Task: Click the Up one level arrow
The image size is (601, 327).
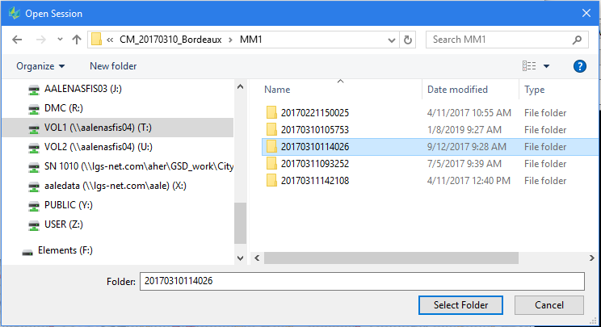Action: [x=77, y=40]
